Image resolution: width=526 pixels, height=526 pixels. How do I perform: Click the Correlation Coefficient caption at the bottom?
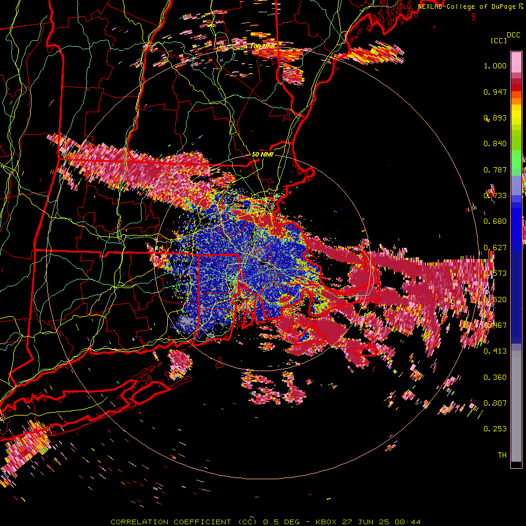tap(265, 522)
